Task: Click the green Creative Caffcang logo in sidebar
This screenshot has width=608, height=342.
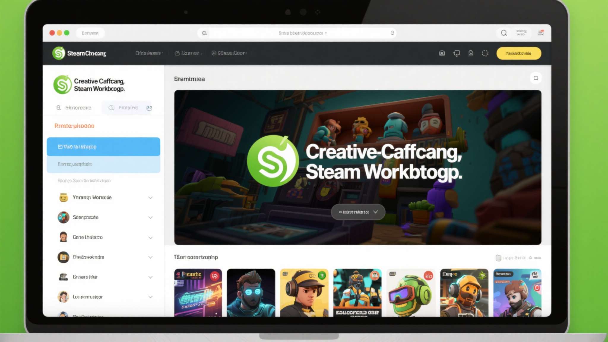Action: point(62,85)
